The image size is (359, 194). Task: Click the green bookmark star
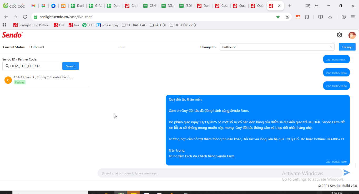(278, 17)
